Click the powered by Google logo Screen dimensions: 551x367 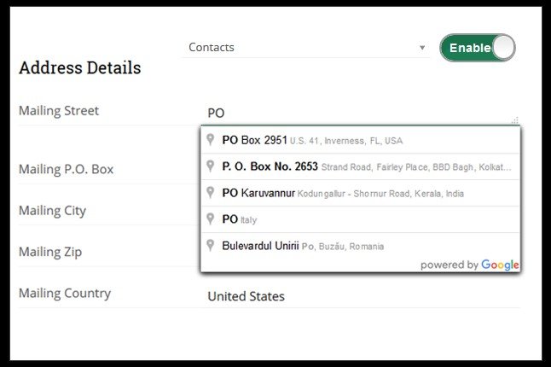pyautogui.click(x=469, y=265)
